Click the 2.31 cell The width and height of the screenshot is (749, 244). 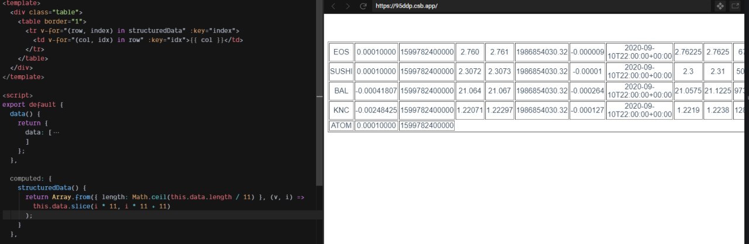point(717,72)
